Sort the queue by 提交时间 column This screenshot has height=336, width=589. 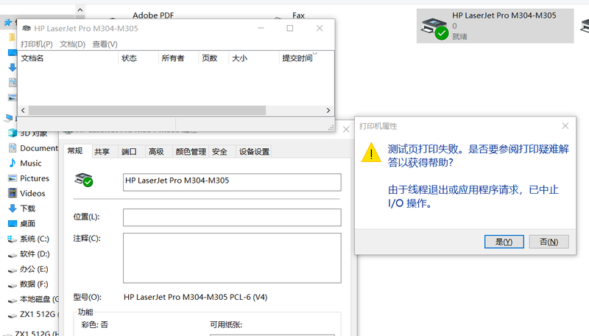click(297, 58)
